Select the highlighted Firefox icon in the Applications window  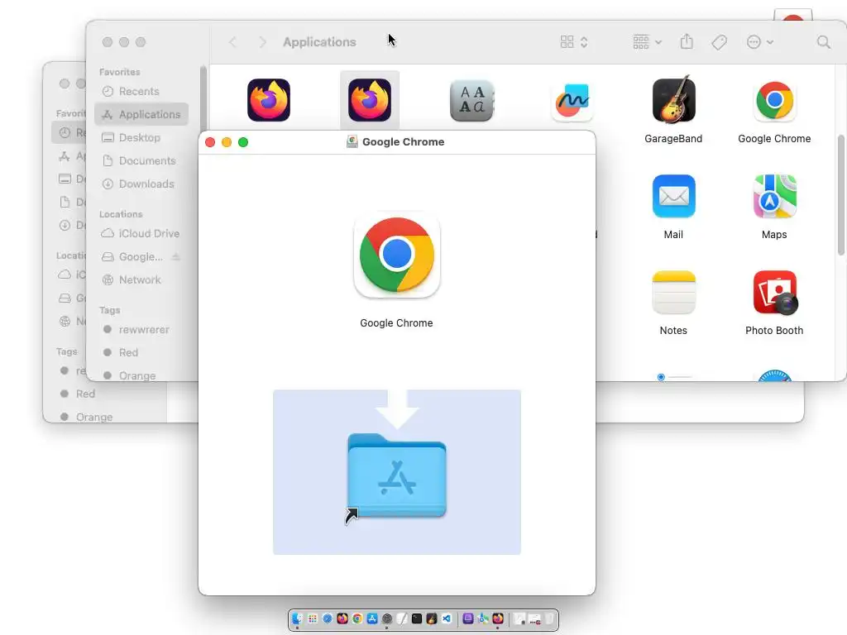[370, 100]
